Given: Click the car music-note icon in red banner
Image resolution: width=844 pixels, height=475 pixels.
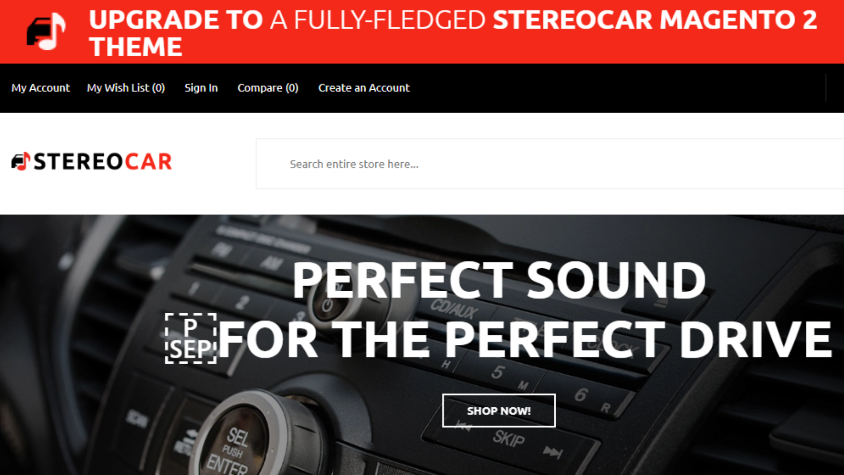Looking at the screenshot, I should [46, 31].
